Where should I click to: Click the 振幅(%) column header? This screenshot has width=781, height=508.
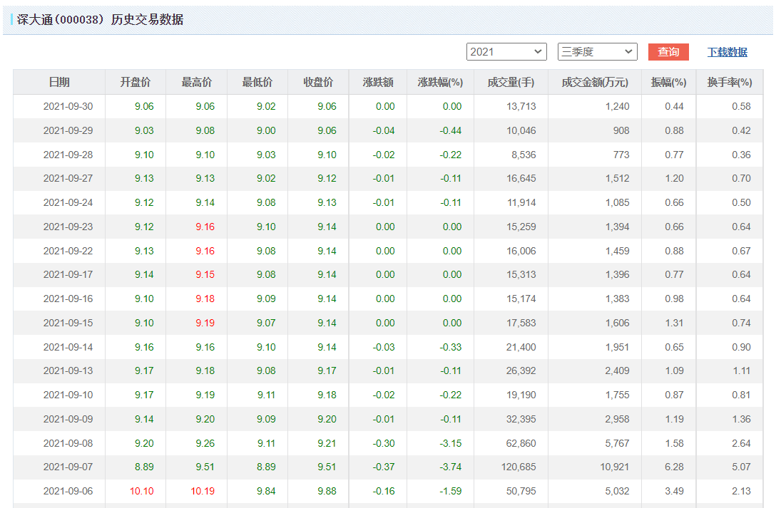coord(668,83)
